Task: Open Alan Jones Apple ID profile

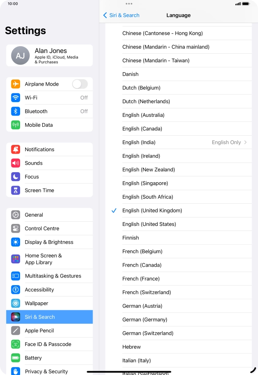Action: (x=49, y=55)
